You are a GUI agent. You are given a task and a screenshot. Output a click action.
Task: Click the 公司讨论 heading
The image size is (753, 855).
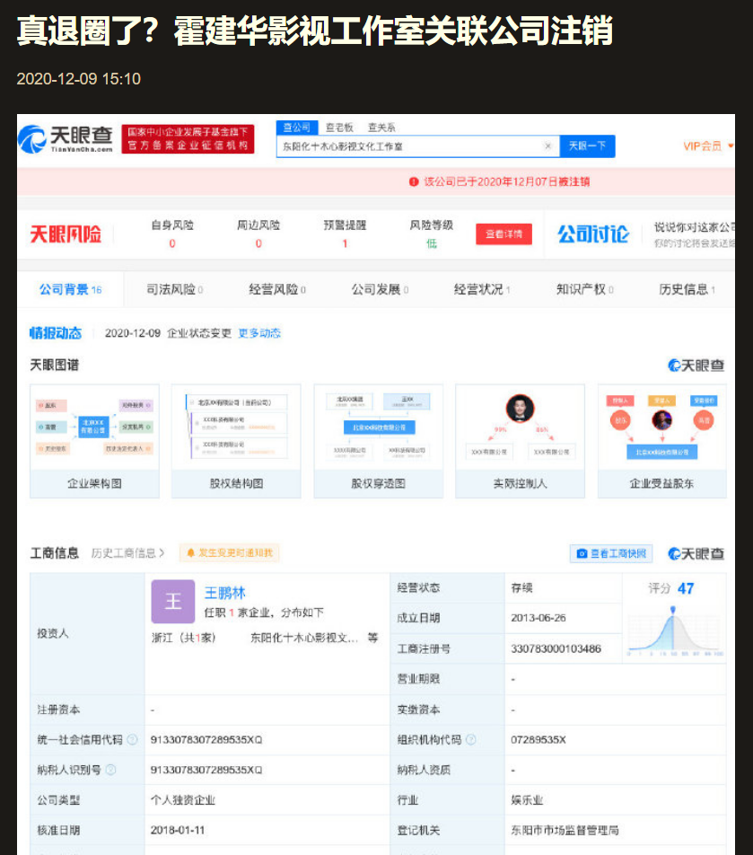coord(593,234)
